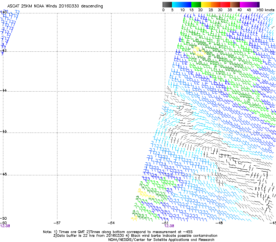Click the '-48' latitude axis label on left
The width and height of the screenshot is (276, 242).
(3, 174)
